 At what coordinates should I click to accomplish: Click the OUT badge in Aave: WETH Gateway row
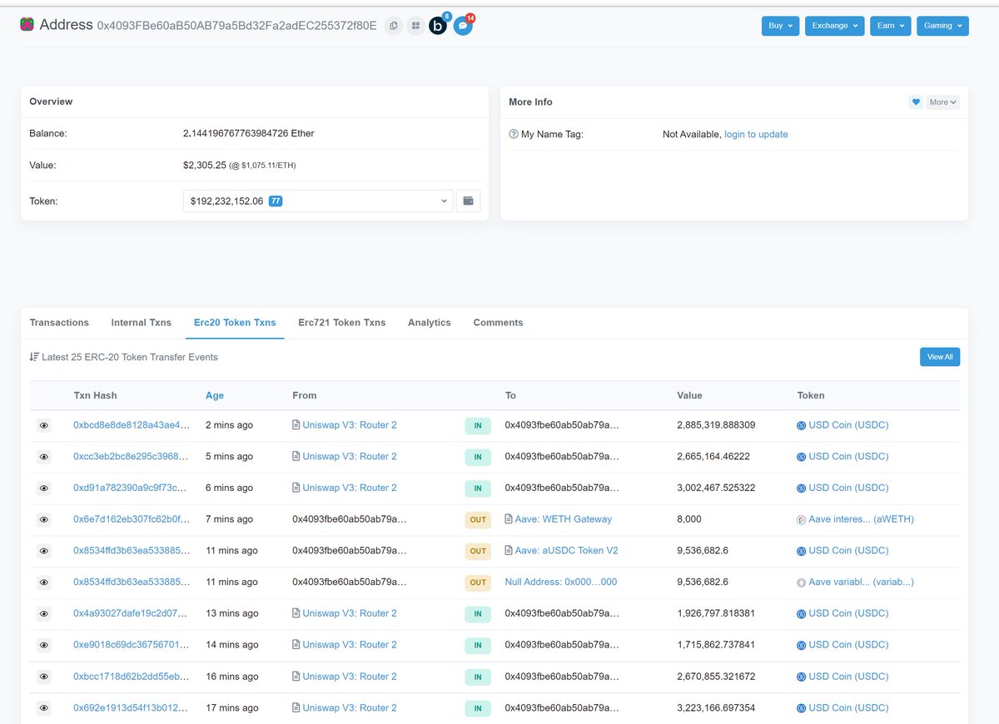pos(478,519)
